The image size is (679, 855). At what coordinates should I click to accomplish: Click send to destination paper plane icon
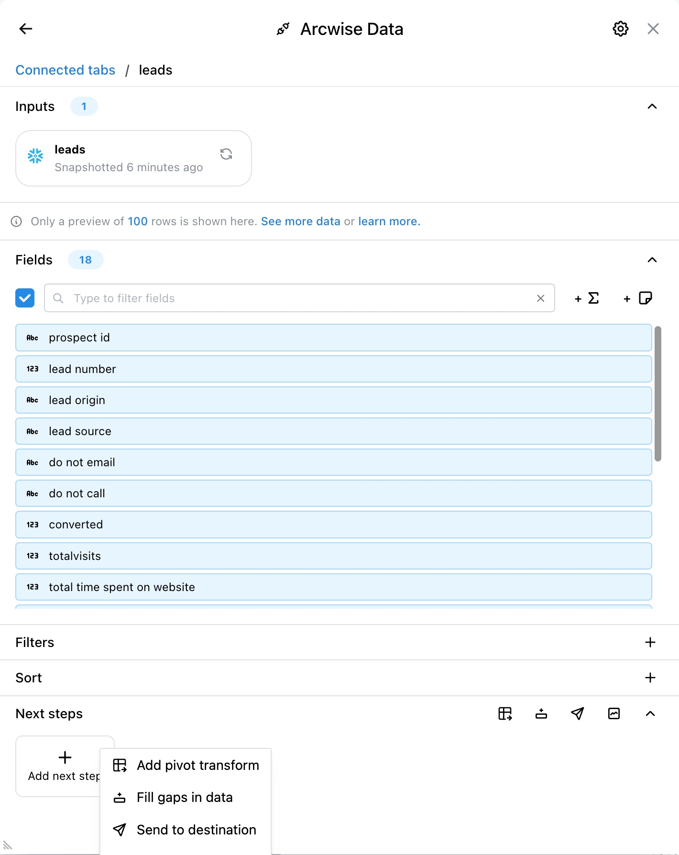[578, 713]
